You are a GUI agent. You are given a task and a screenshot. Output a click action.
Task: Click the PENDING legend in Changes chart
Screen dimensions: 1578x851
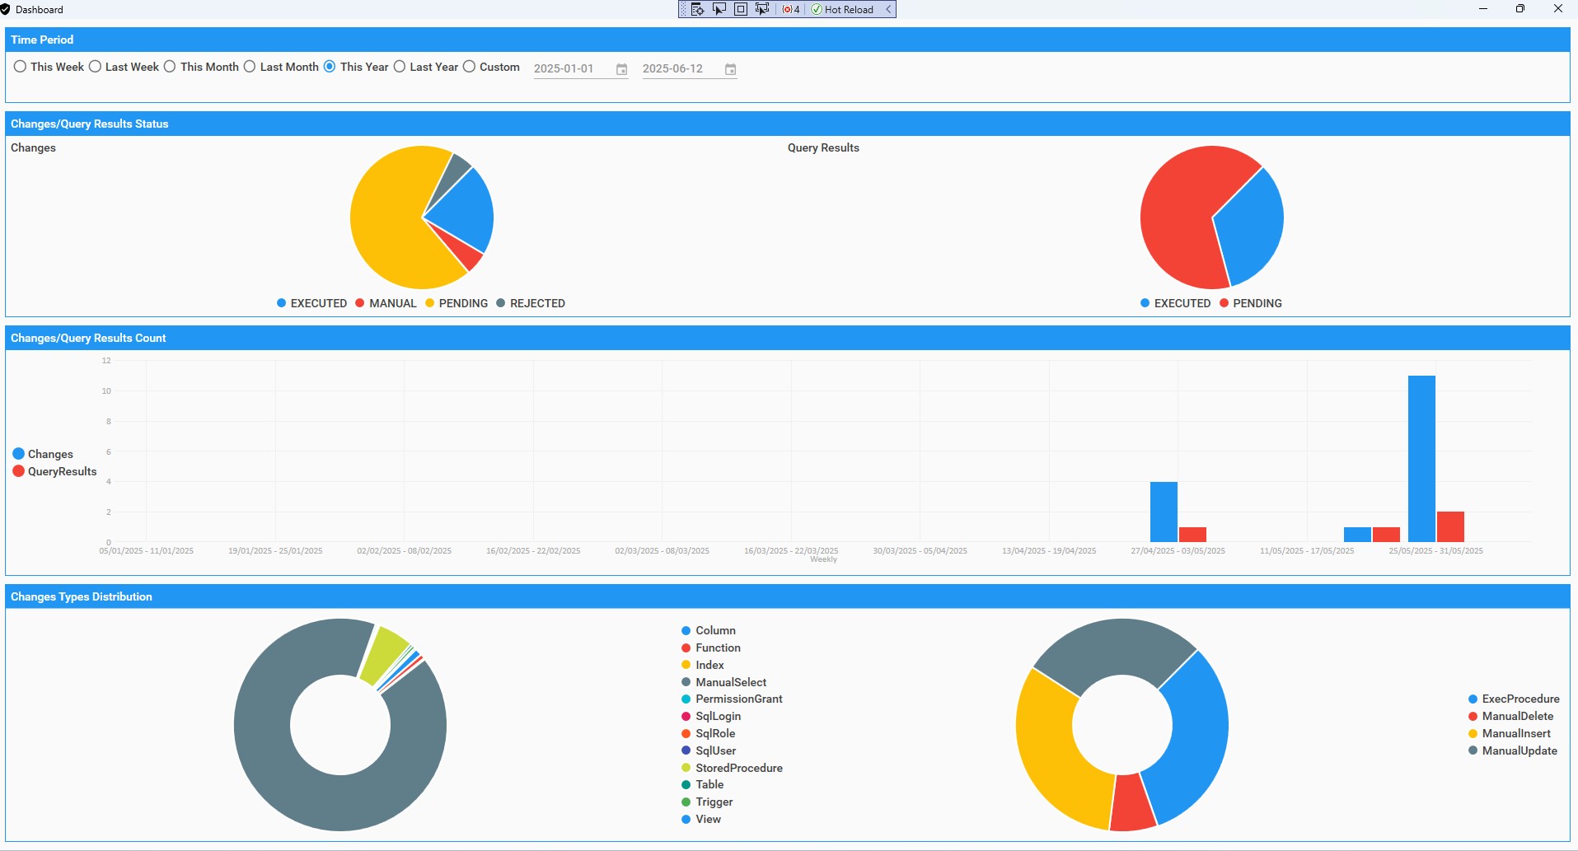(457, 303)
